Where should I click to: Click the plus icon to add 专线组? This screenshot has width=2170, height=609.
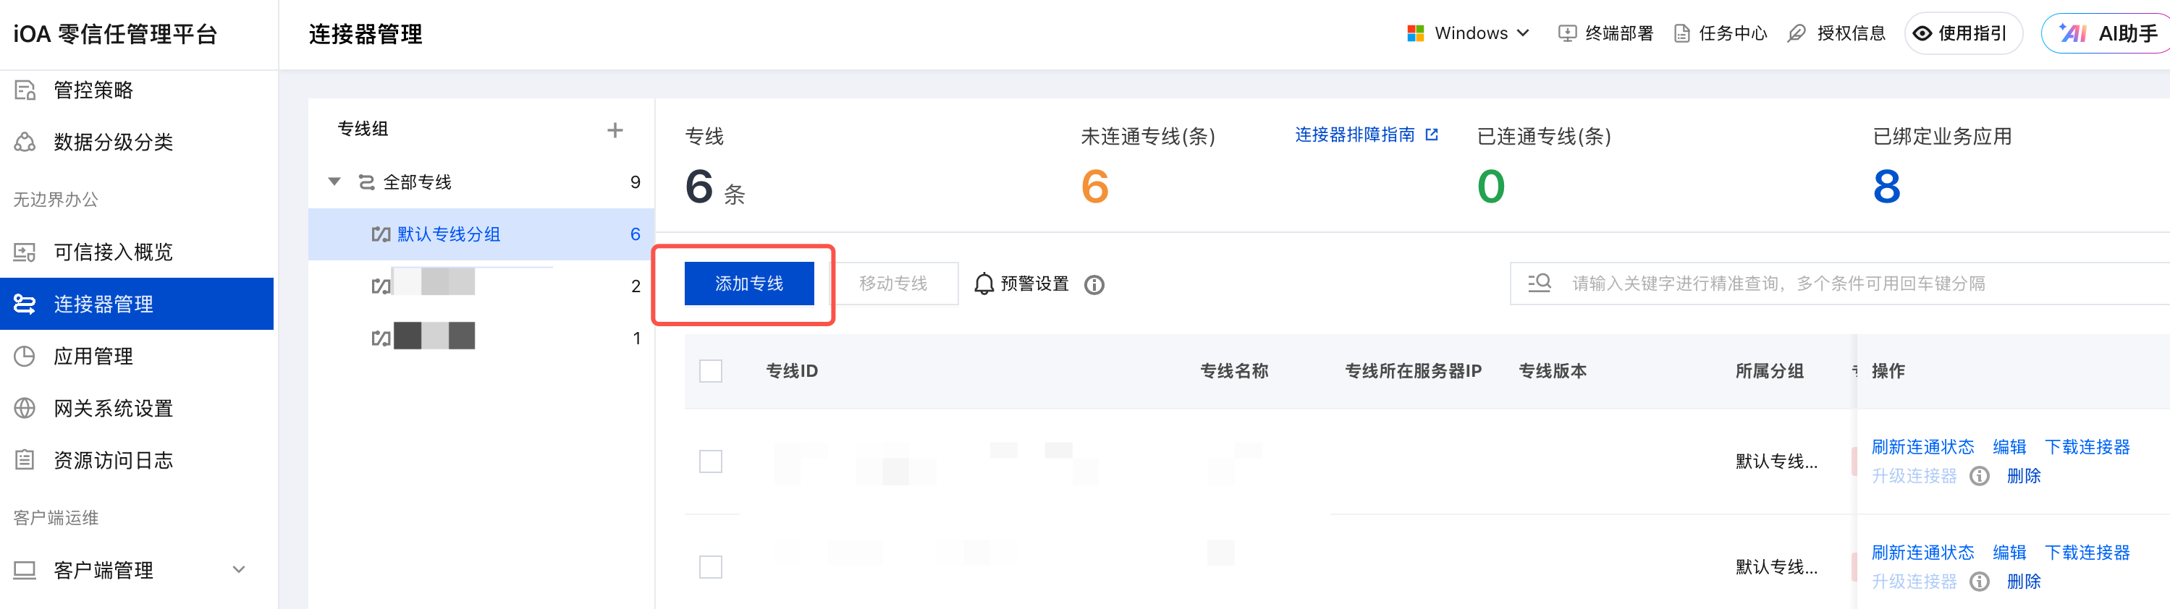click(x=615, y=129)
